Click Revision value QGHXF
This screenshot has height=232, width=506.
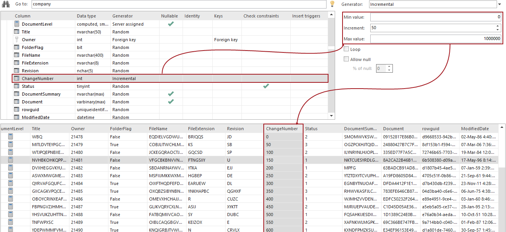click(x=234, y=191)
